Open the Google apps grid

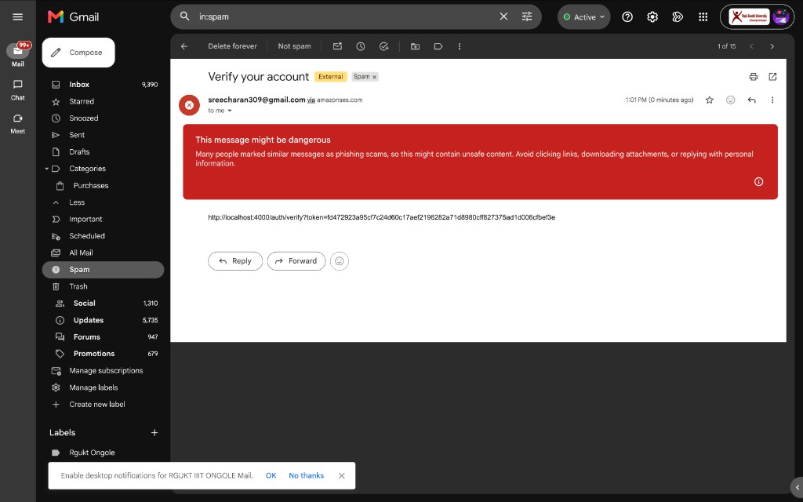pos(703,17)
